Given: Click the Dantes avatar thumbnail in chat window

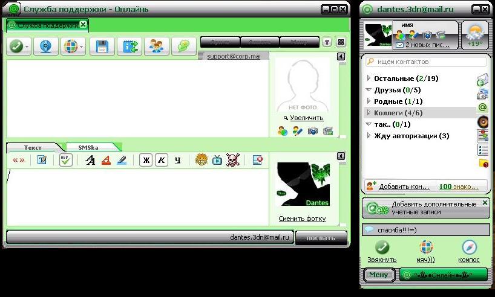Looking at the screenshot, I should tap(303, 184).
